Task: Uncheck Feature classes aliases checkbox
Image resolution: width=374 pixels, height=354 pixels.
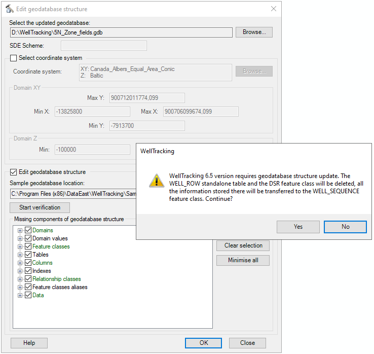Action: tap(28, 287)
